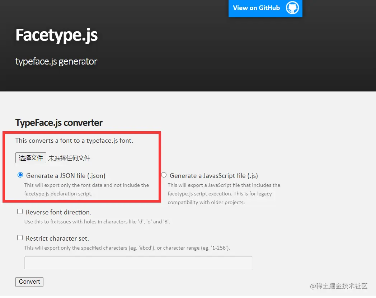Click the "Generate a JavaScript file (.js)" label
Image resolution: width=376 pixels, height=298 pixels.
[x=213, y=176]
